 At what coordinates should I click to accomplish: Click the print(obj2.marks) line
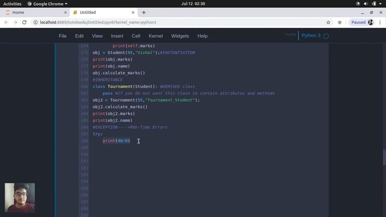pos(114,114)
